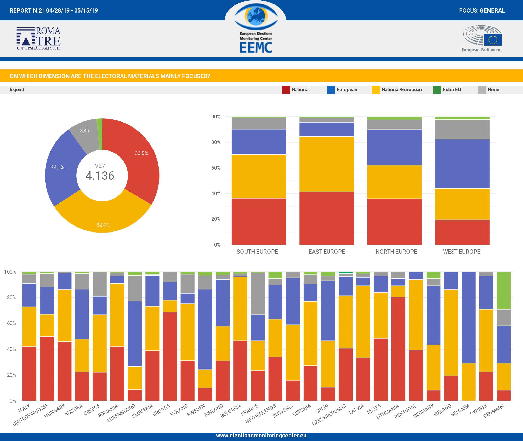The image size is (523, 441).
Task: Click the SPAIN country label
Action: tap(322, 409)
